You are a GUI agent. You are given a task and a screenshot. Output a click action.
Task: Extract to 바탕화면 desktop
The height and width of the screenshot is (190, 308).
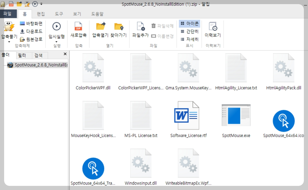click(31, 24)
